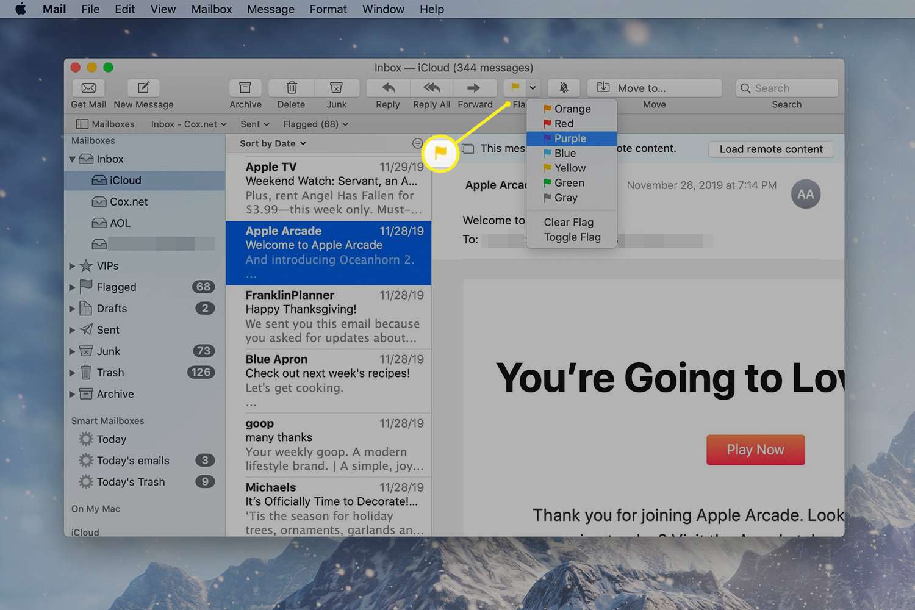The image size is (915, 610).
Task: Choose the Yellow flag option
Action: point(572,168)
